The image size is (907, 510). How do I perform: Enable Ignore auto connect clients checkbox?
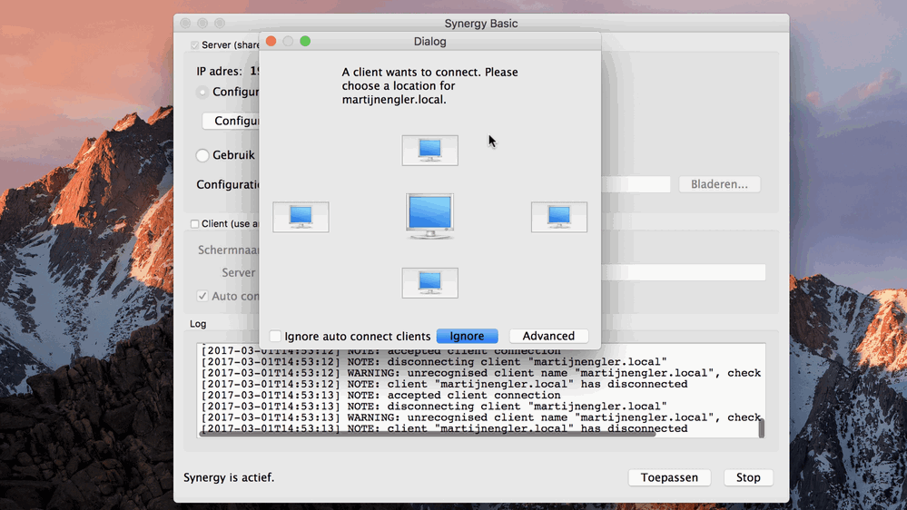coord(275,336)
